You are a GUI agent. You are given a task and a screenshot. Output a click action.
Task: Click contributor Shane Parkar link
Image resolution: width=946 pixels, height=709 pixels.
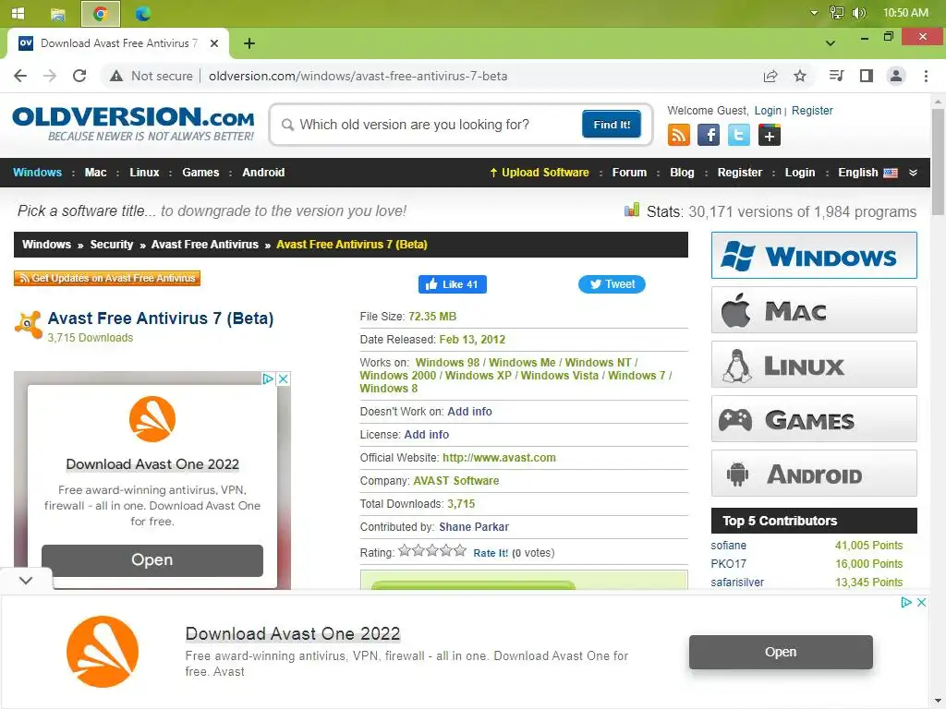(x=474, y=527)
